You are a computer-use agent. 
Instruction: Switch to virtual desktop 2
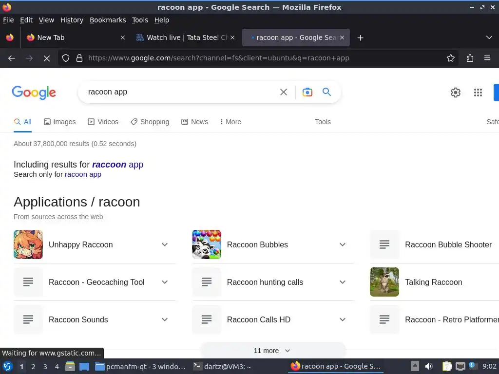point(33,367)
